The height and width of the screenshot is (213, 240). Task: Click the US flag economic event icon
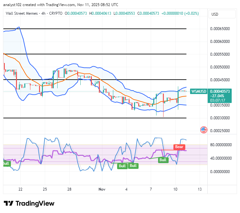[x=204, y=130]
